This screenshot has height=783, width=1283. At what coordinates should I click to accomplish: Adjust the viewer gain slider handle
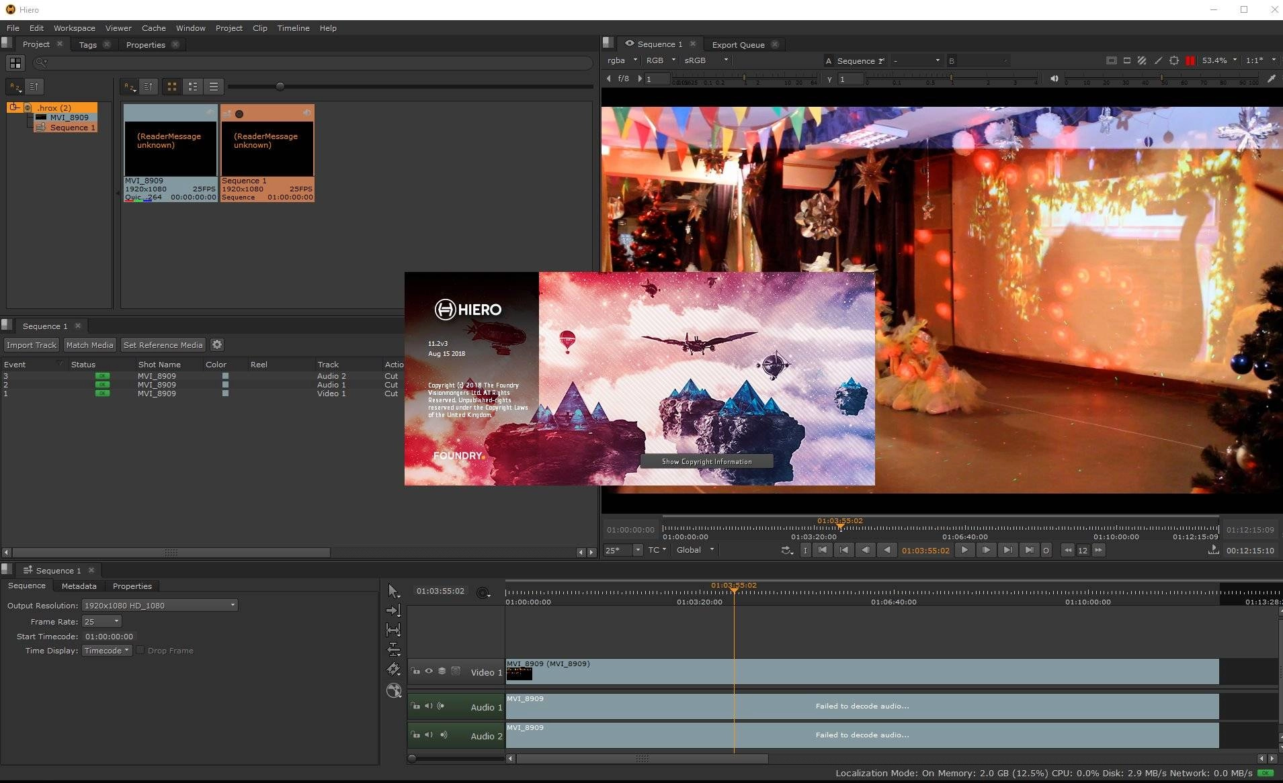click(743, 79)
